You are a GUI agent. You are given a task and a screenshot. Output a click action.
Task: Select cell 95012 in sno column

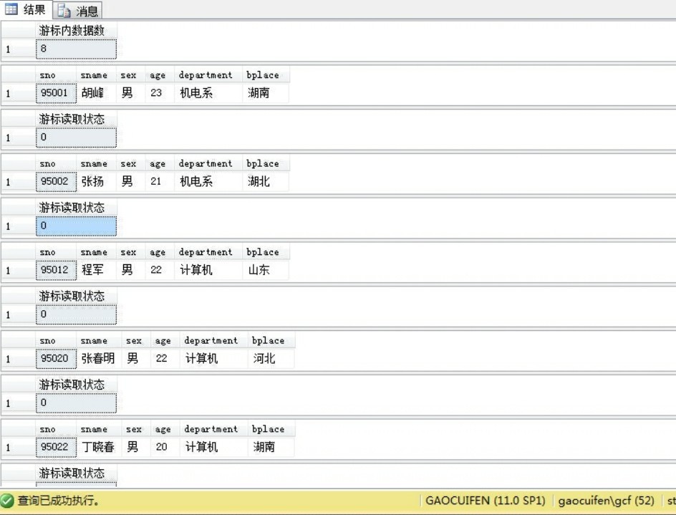(x=56, y=270)
